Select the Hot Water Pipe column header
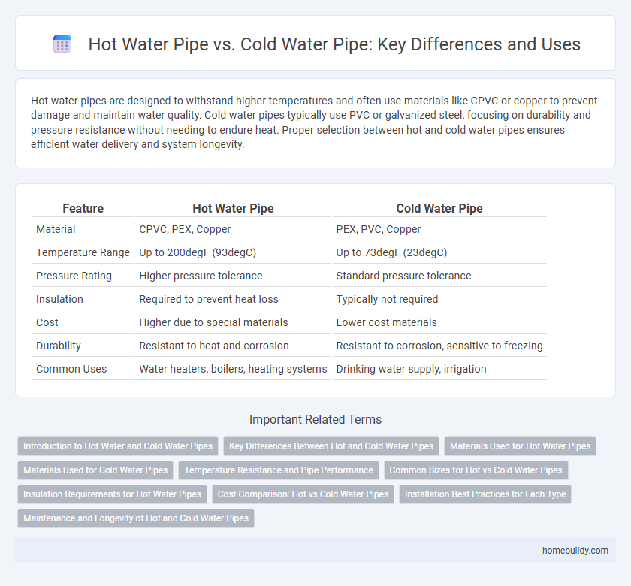Viewport: 631px width, 586px height. 233,208
